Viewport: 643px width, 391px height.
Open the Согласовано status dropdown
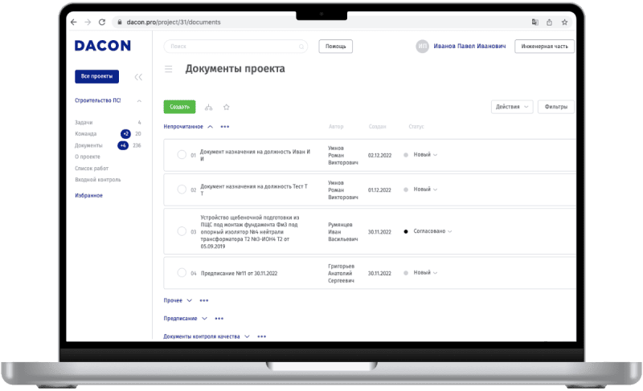click(432, 231)
